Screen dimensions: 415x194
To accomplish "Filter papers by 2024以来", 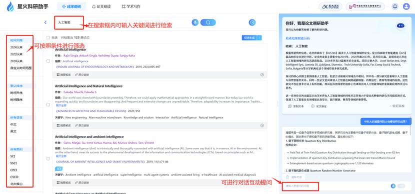I will click(16, 47).
